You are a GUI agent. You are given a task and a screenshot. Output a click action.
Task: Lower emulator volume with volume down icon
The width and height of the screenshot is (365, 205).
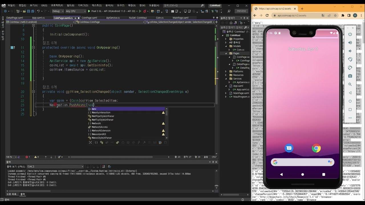[350, 51]
